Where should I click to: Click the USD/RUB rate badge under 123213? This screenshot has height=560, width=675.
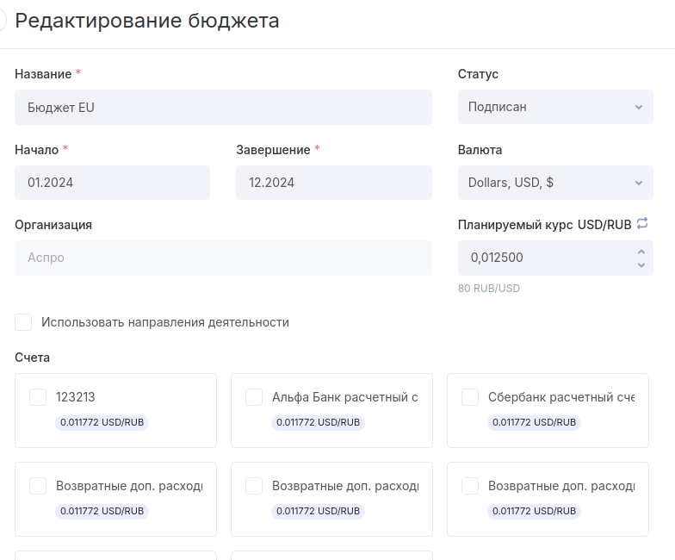pyautogui.click(x=102, y=423)
